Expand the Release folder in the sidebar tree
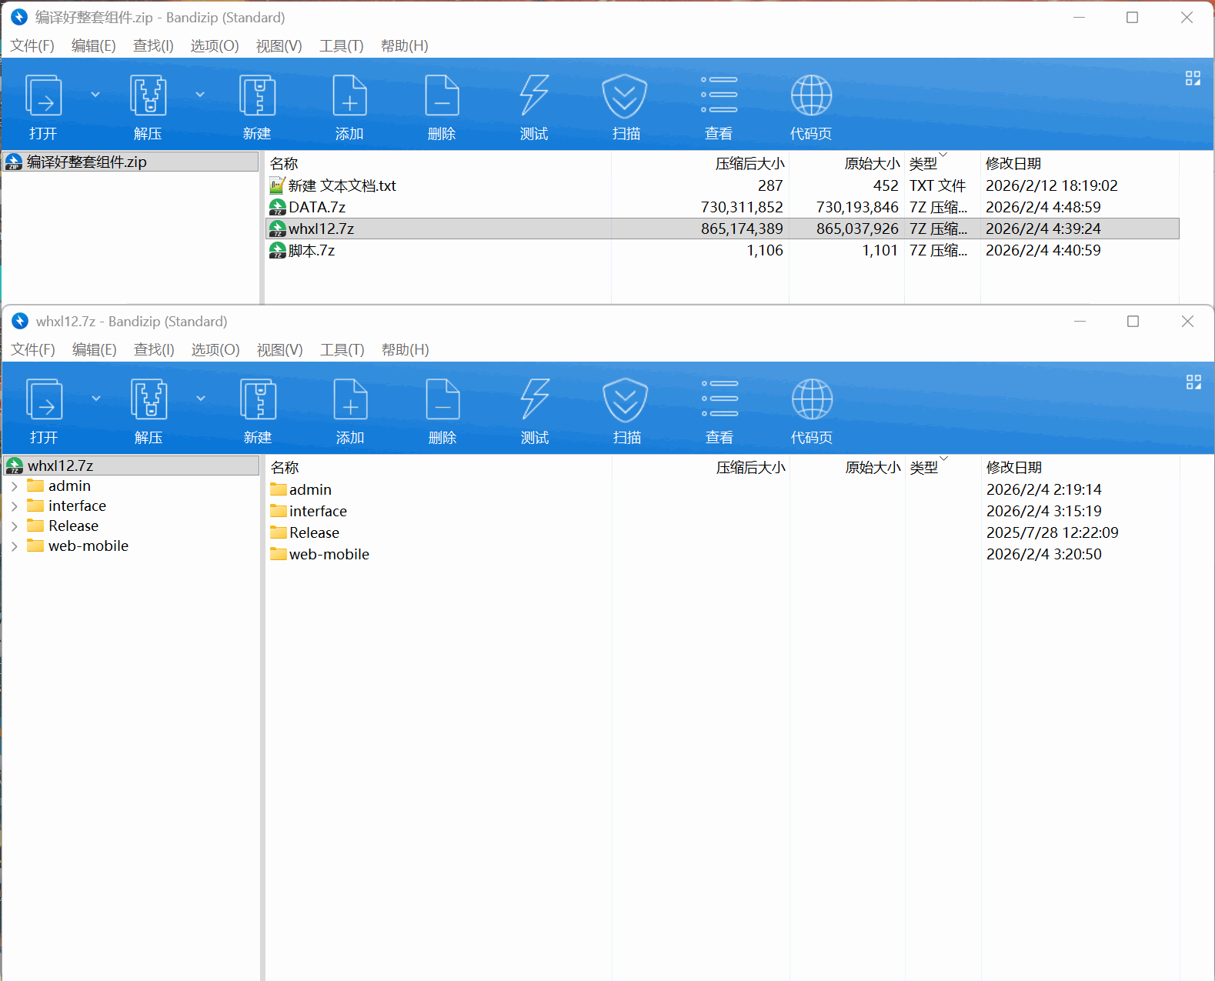The height and width of the screenshot is (981, 1215). (x=15, y=526)
